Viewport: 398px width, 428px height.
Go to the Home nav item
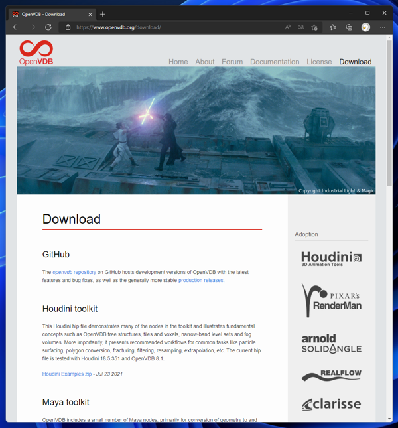click(x=178, y=62)
